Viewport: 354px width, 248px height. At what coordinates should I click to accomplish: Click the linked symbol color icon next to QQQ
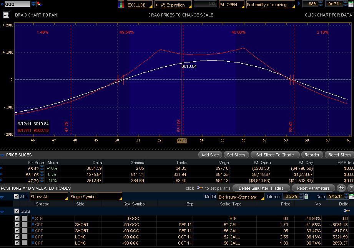click(39, 4)
